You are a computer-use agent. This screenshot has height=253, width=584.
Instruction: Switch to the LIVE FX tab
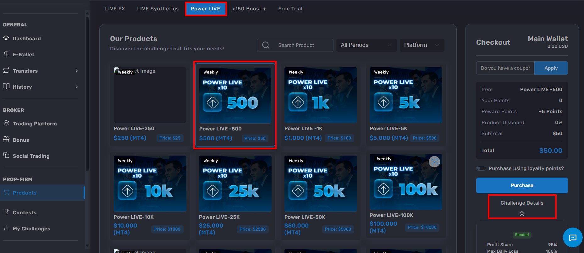coord(115,9)
